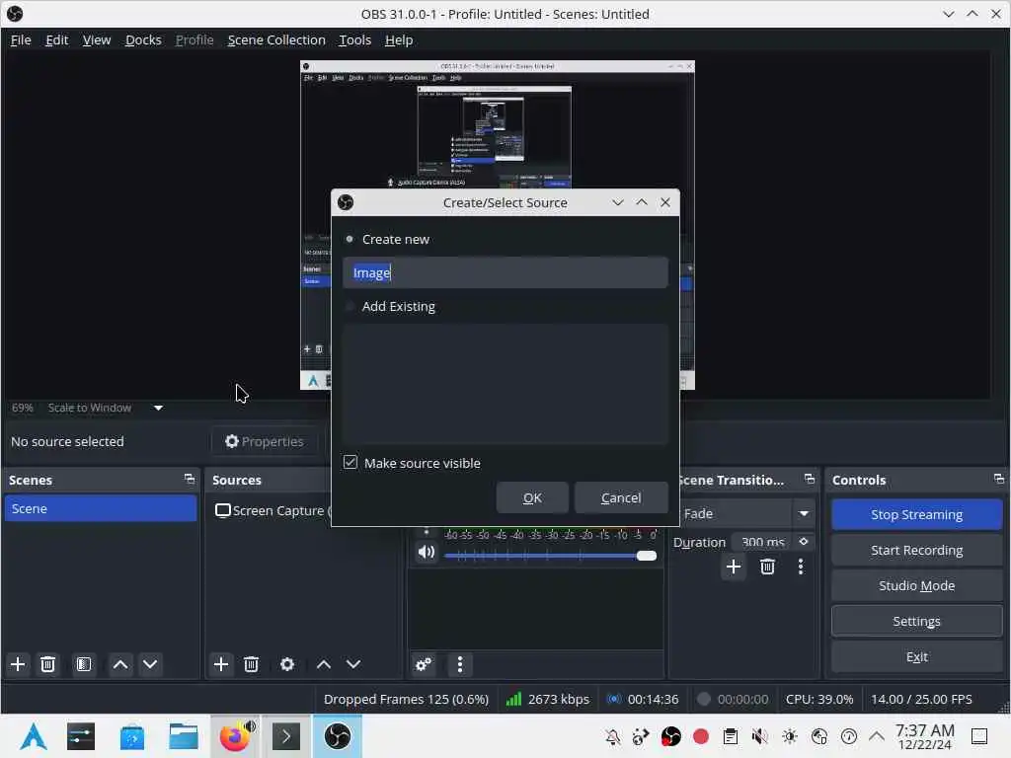Move source up arrow in Sources dock
Viewport: 1011px width, 758px height.
point(324,664)
